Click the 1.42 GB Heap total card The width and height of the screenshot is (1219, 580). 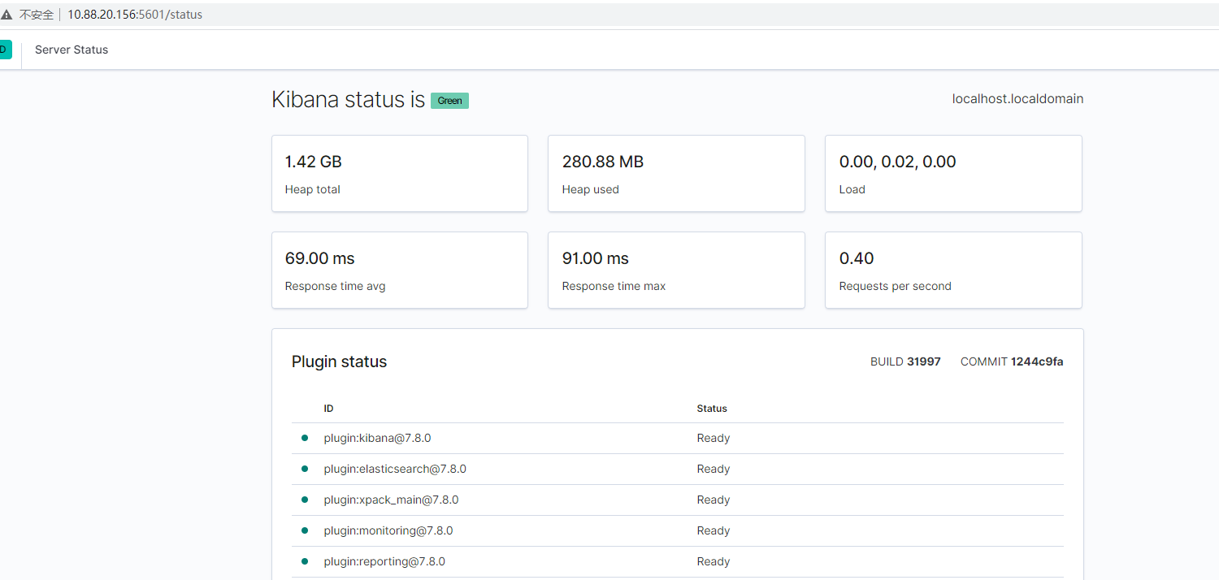point(400,173)
